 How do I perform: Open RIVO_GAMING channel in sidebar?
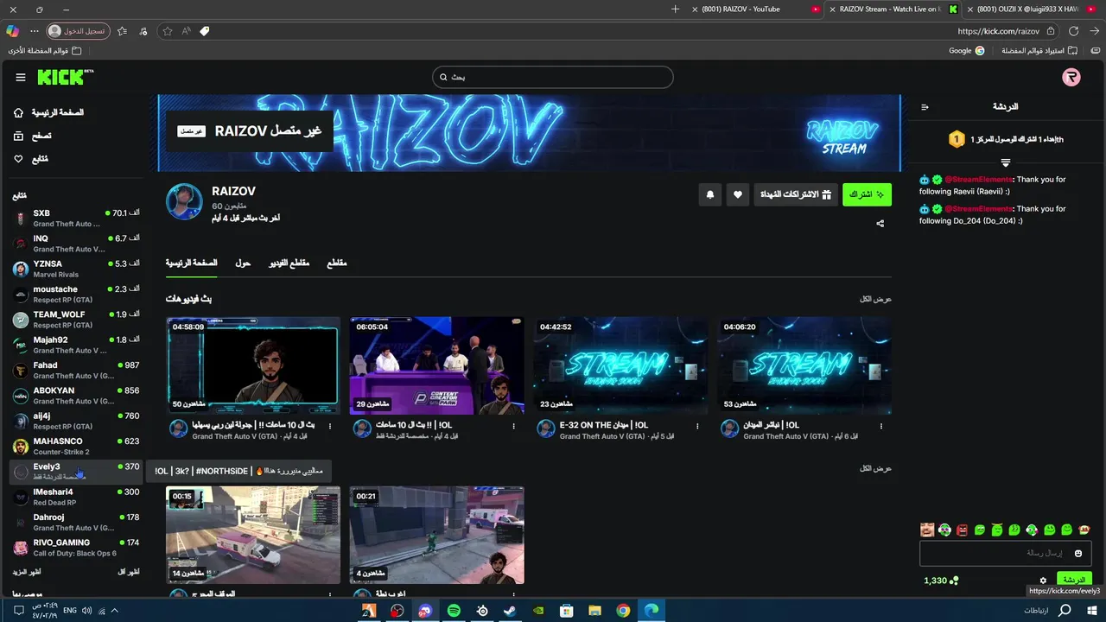point(76,547)
